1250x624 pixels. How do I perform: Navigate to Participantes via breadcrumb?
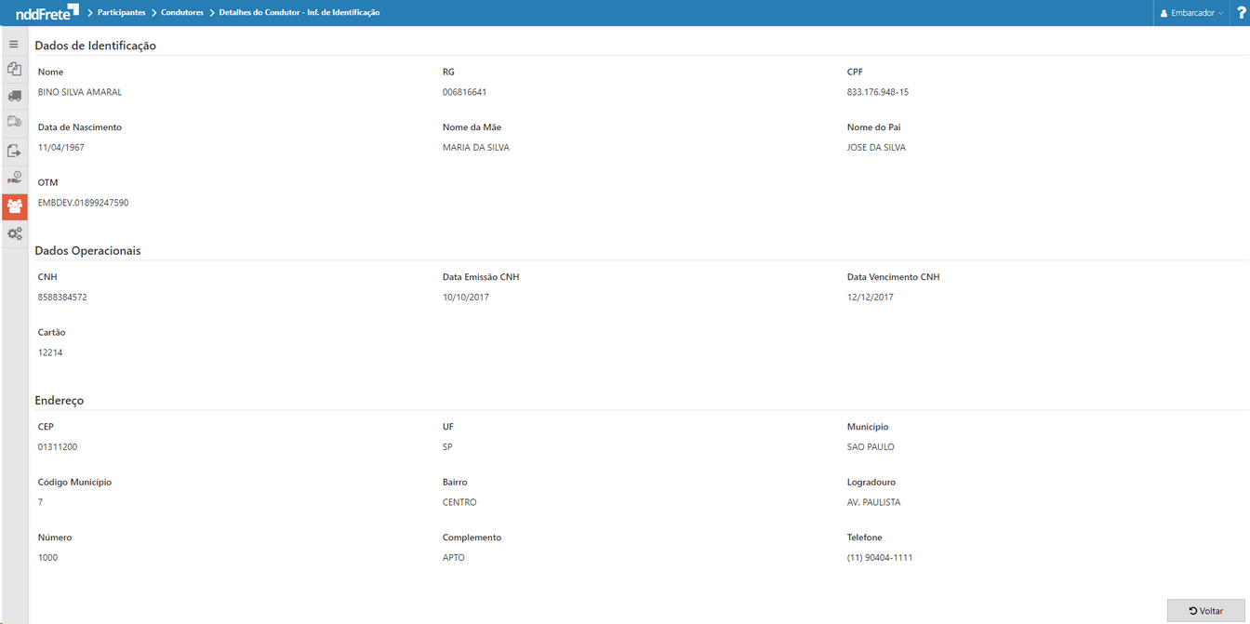120,12
